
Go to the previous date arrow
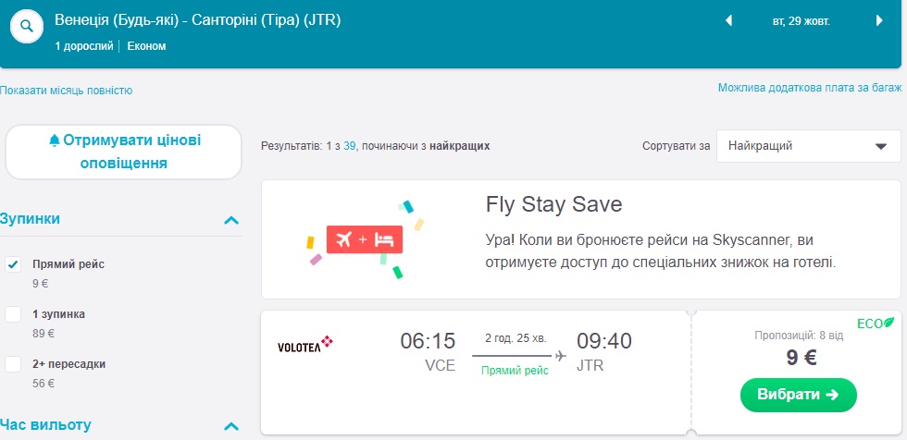pos(728,20)
